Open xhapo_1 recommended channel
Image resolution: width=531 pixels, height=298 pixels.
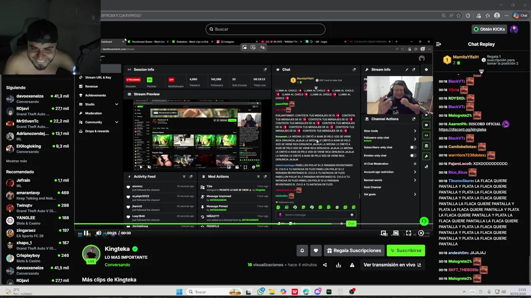point(37,245)
